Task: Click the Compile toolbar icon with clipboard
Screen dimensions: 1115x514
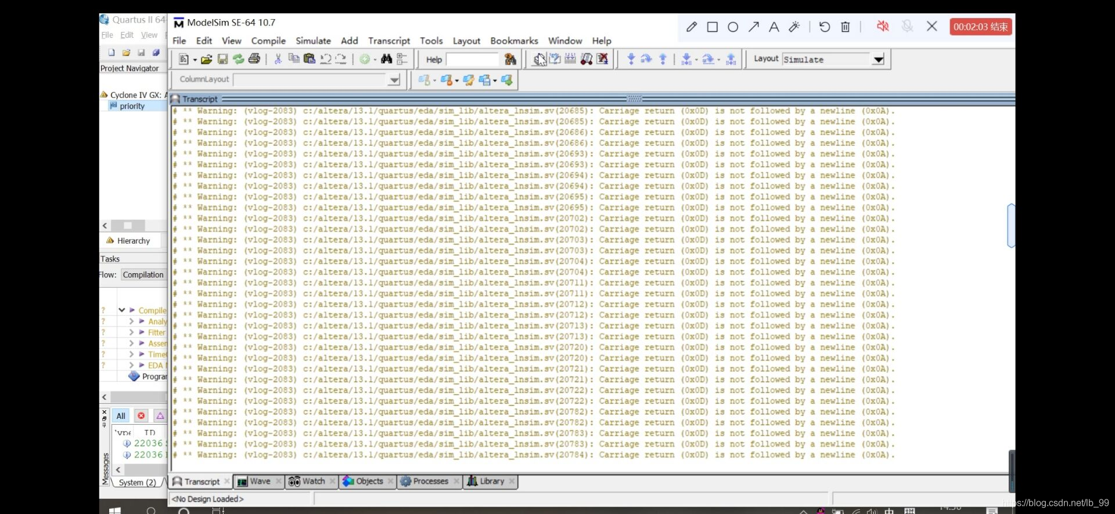Action: pos(540,59)
